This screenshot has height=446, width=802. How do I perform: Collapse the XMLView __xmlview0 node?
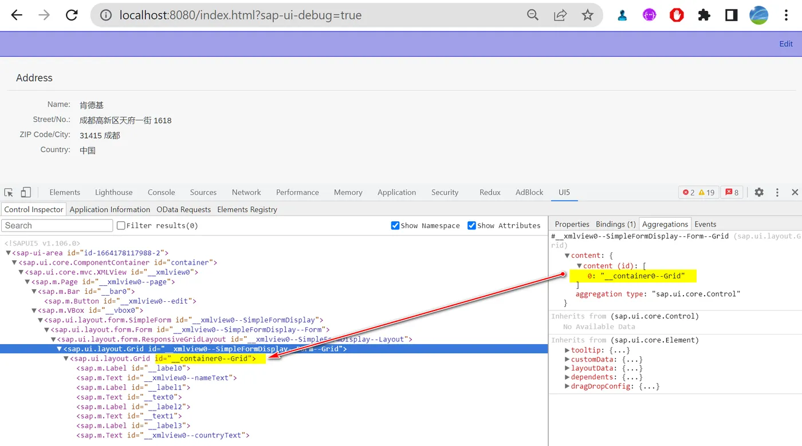click(x=21, y=272)
